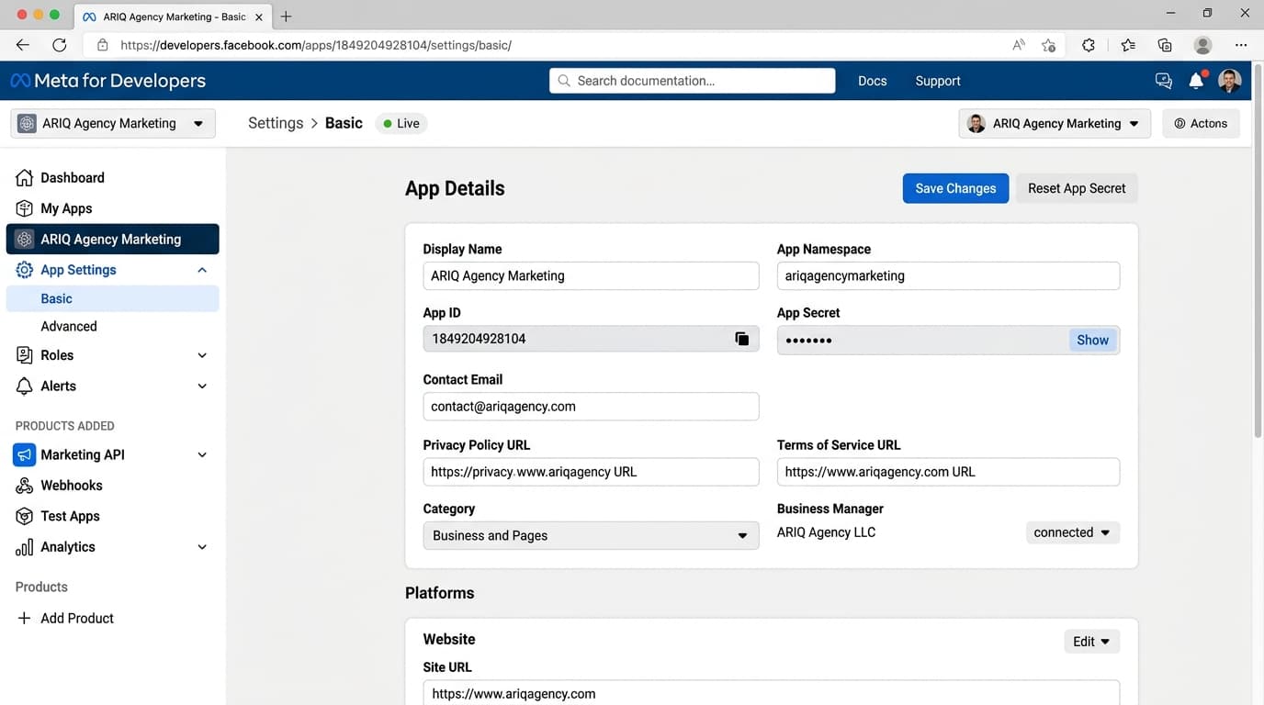This screenshot has height=705, width=1264.
Task: Go back in the browser
Action: pyautogui.click(x=23, y=45)
